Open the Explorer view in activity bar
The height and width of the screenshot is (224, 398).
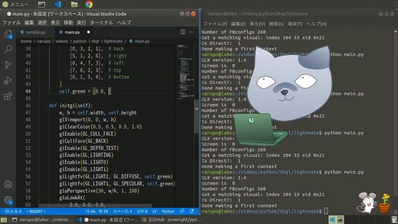coord(8,34)
